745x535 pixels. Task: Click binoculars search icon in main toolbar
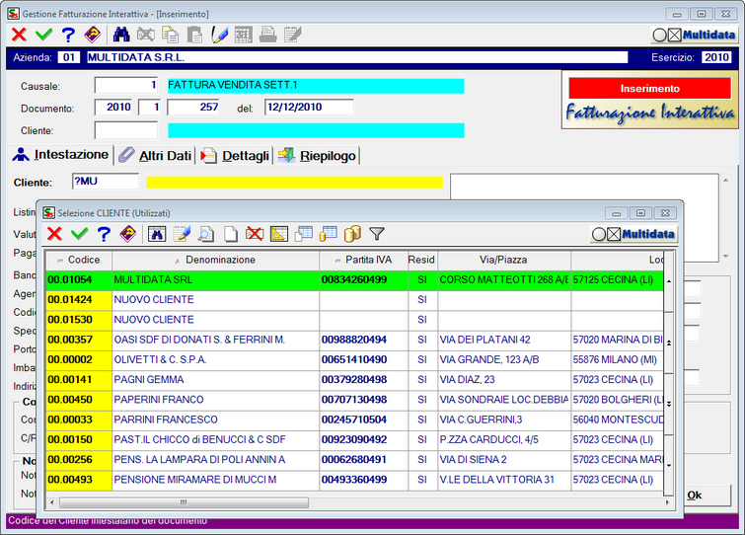pyautogui.click(x=121, y=35)
